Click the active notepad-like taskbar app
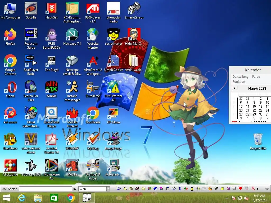The image size is (271, 203). point(87,198)
